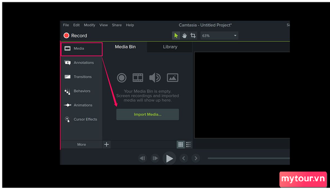Click the Camtasia - Untitled Project title
This screenshot has height=191, width=330.
[x=205, y=25]
